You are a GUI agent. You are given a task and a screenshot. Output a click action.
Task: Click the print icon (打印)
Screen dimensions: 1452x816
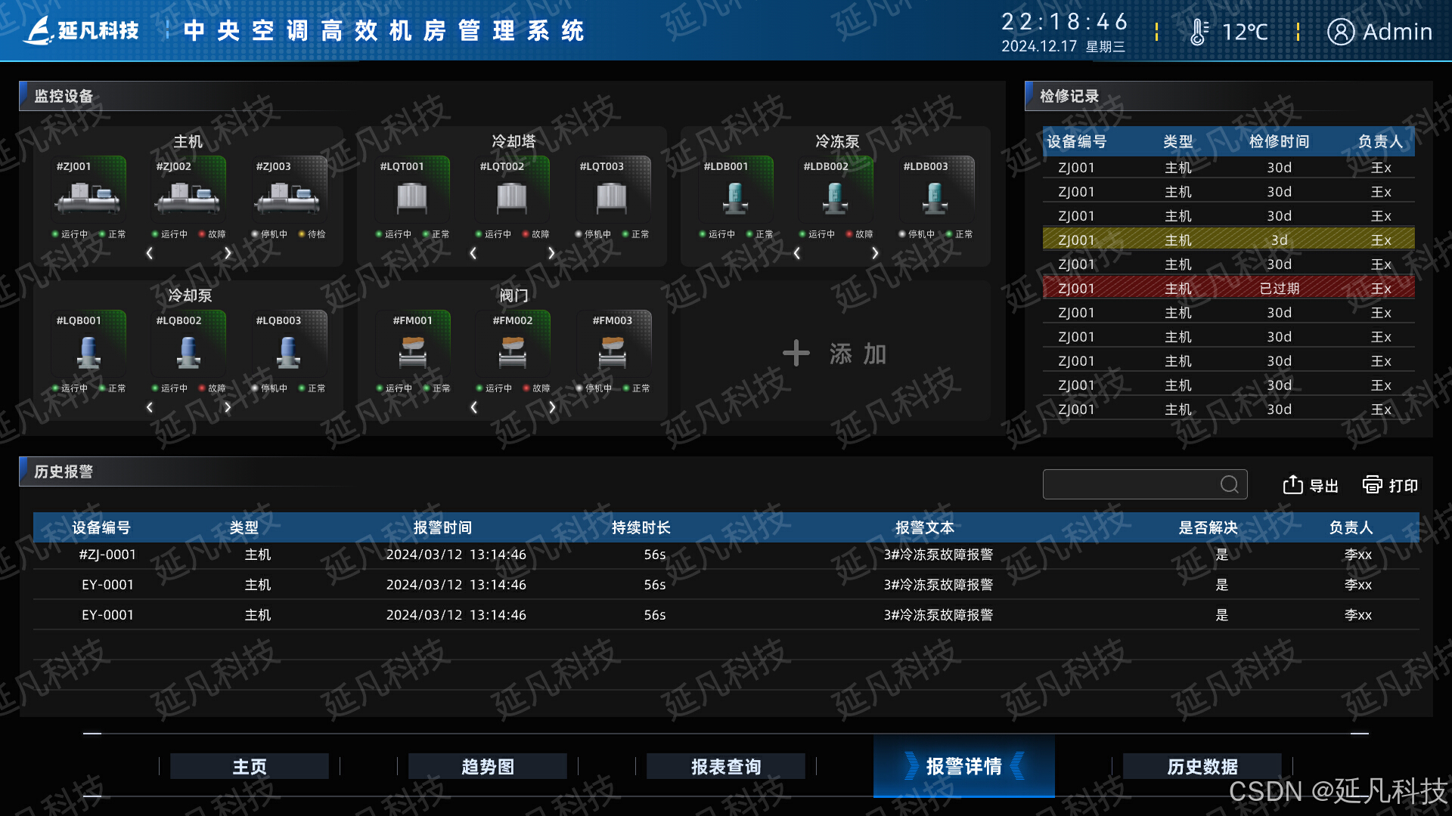(1372, 485)
